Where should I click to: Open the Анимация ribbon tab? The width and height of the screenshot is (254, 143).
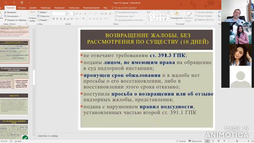(60, 8)
